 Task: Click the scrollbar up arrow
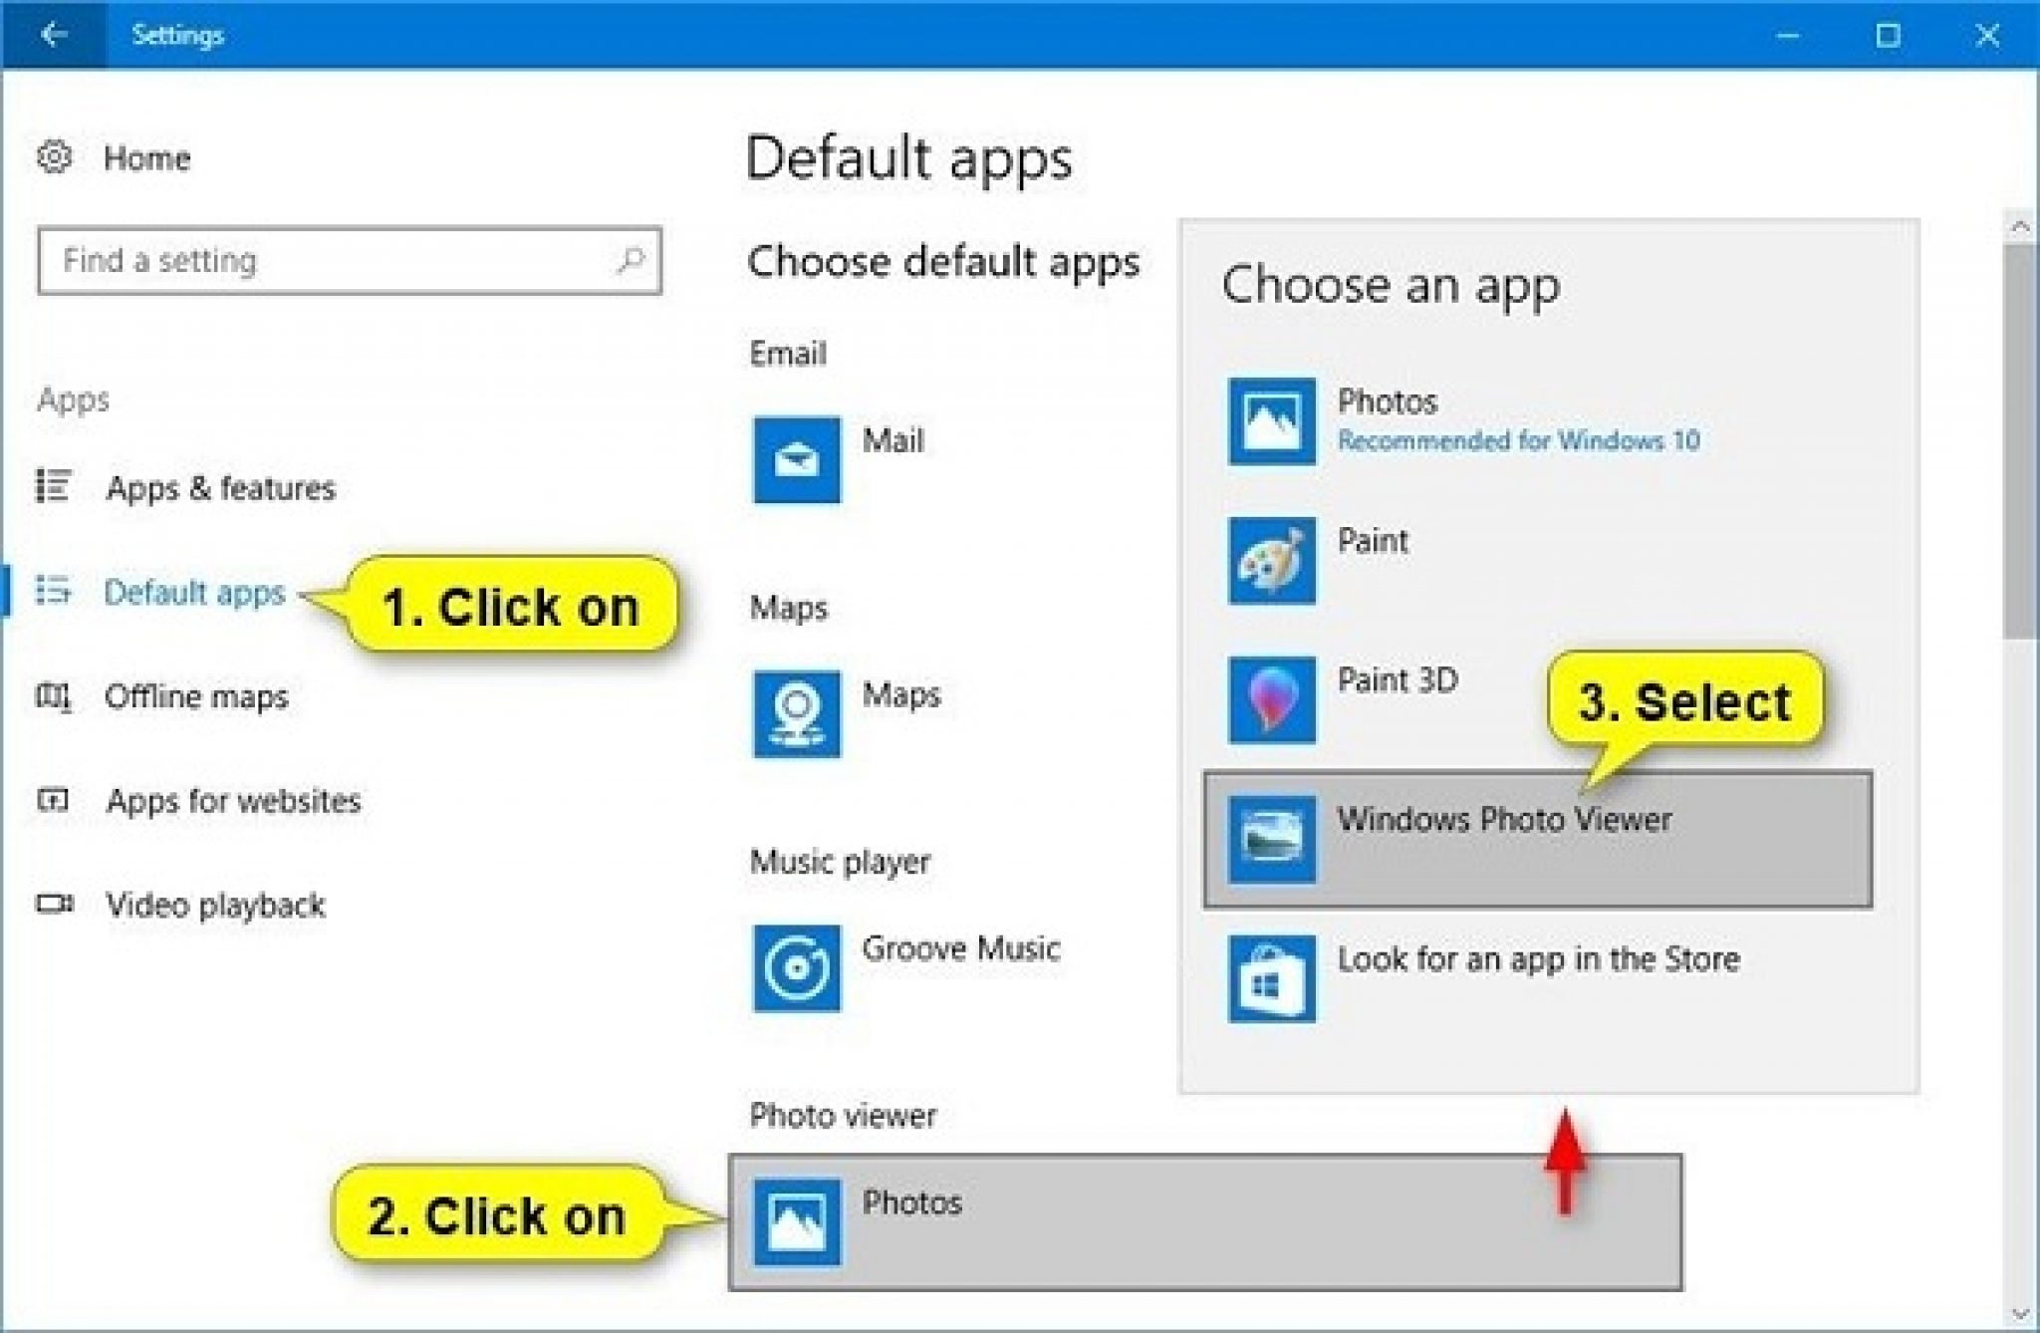2020,227
